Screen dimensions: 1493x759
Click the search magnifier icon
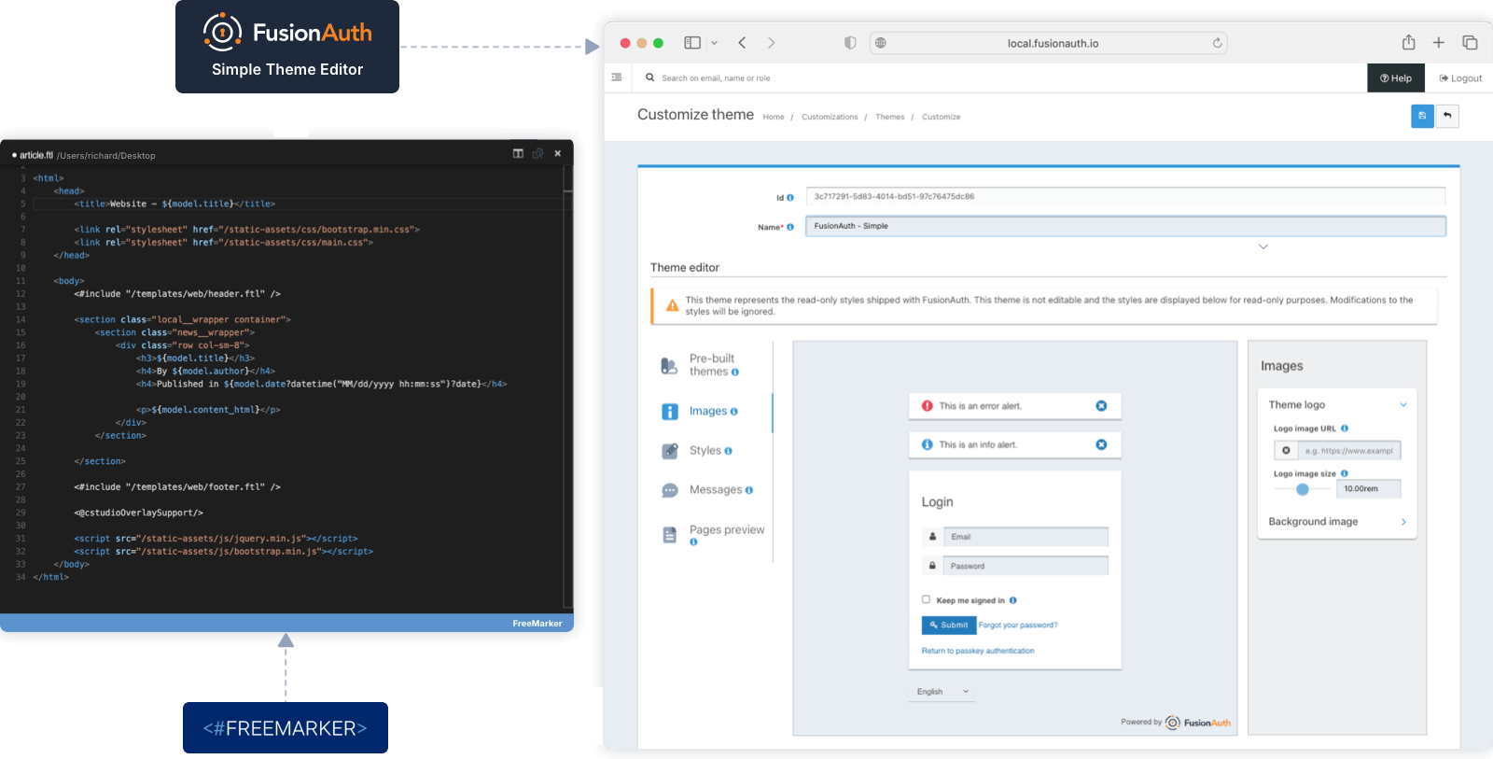[650, 77]
